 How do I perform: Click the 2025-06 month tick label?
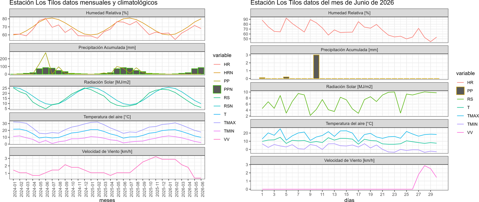pyautogui.click(x=125, y=189)
